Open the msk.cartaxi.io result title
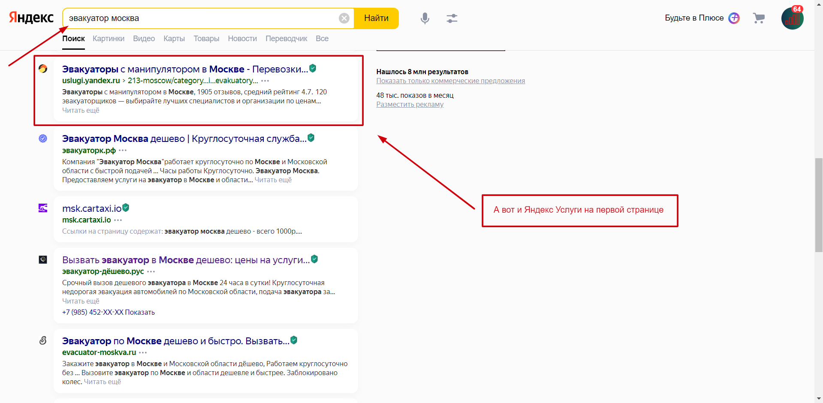The width and height of the screenshot is (823, 403). (x=92, y=208)
